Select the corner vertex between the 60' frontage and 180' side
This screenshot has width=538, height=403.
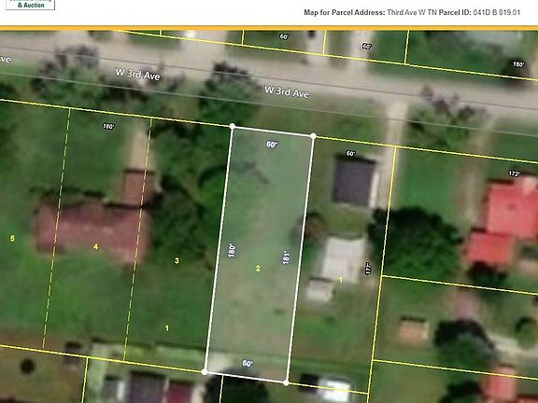pyautogui.click(x=233, y=126)
